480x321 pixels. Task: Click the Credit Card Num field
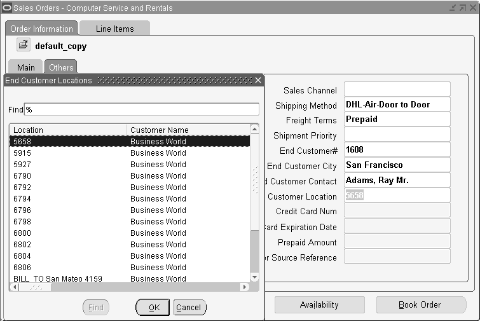(x=397, y=210)
